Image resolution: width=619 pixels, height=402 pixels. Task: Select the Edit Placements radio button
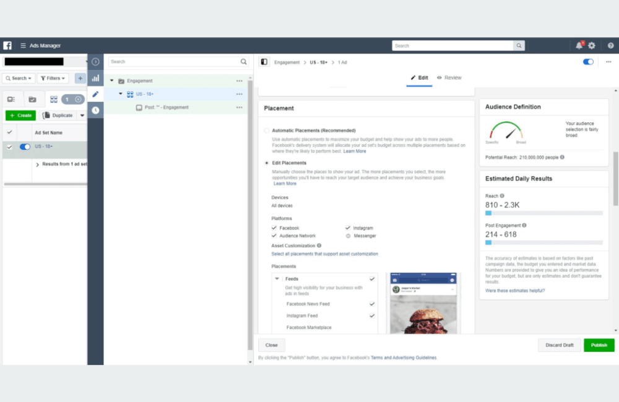tap(267, 163)
